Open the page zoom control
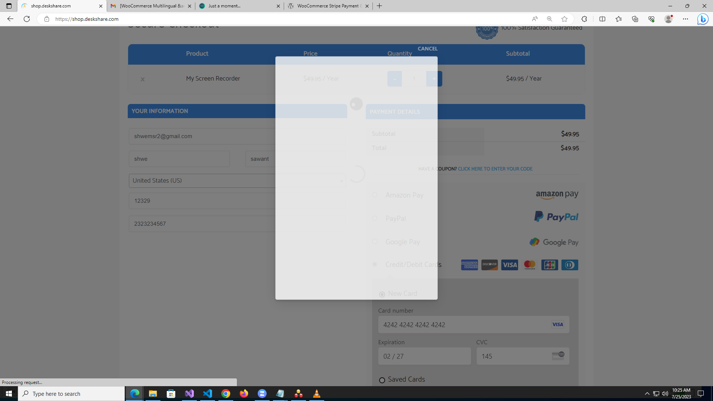The image size is (713, 401). (x=550, y=19)
